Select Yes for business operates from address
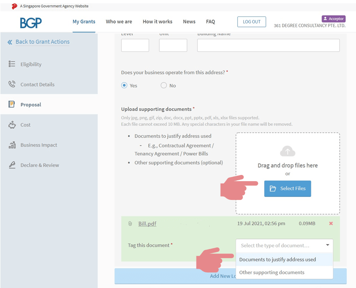The image size is (356, 288). coord(124,86)
